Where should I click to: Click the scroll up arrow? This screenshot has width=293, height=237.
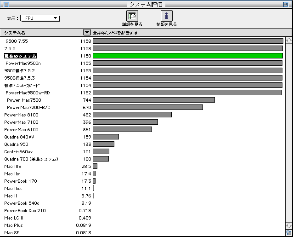coord(289,40)
